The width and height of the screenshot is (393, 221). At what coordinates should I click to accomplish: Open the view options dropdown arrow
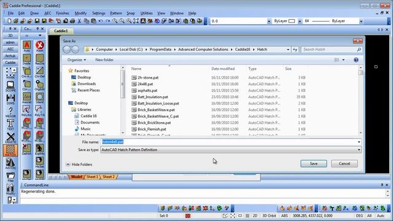[343, 60]
